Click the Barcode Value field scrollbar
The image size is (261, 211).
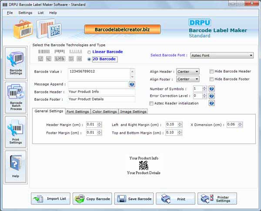pyautogui.click(x=132, y=74)
